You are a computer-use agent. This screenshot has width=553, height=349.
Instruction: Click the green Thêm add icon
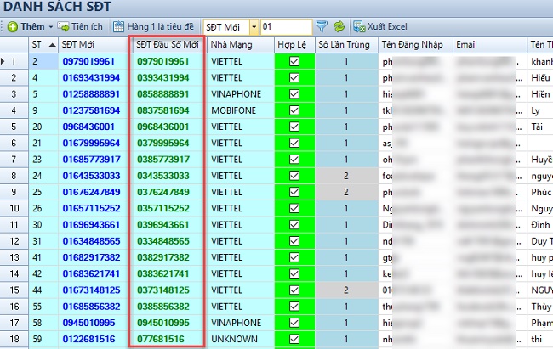click(14, 26)
